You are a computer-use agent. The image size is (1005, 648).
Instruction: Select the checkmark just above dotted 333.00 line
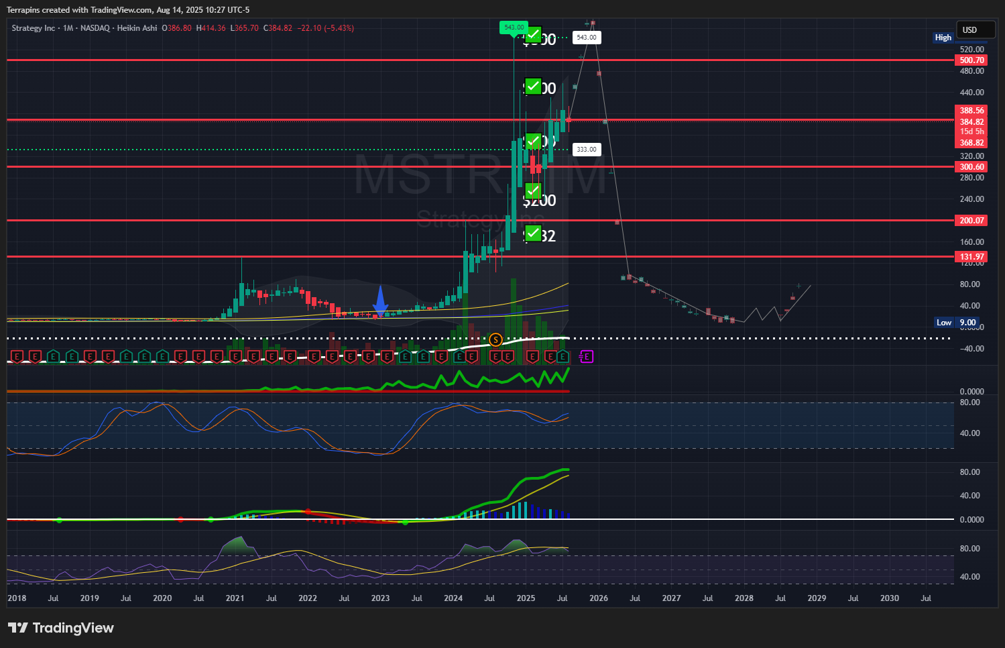coord(533,142)
